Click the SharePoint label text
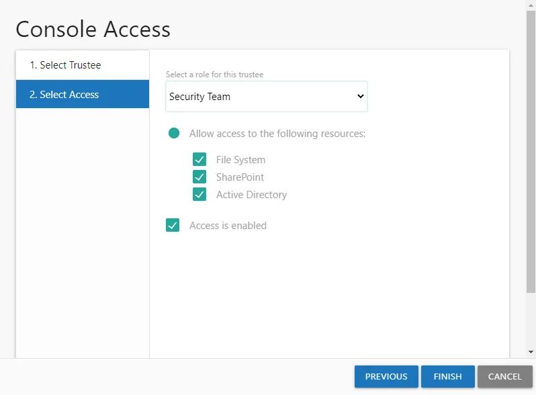536x395 pixels. coord(240,177)
